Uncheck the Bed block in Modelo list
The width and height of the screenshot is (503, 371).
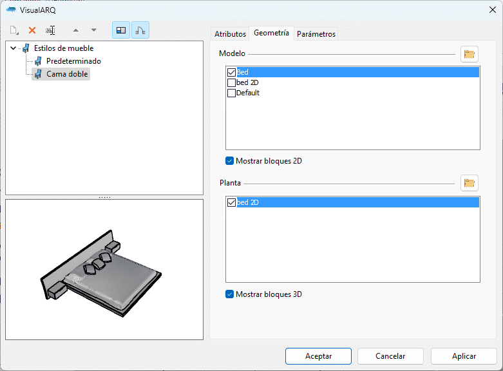point(232,73)
